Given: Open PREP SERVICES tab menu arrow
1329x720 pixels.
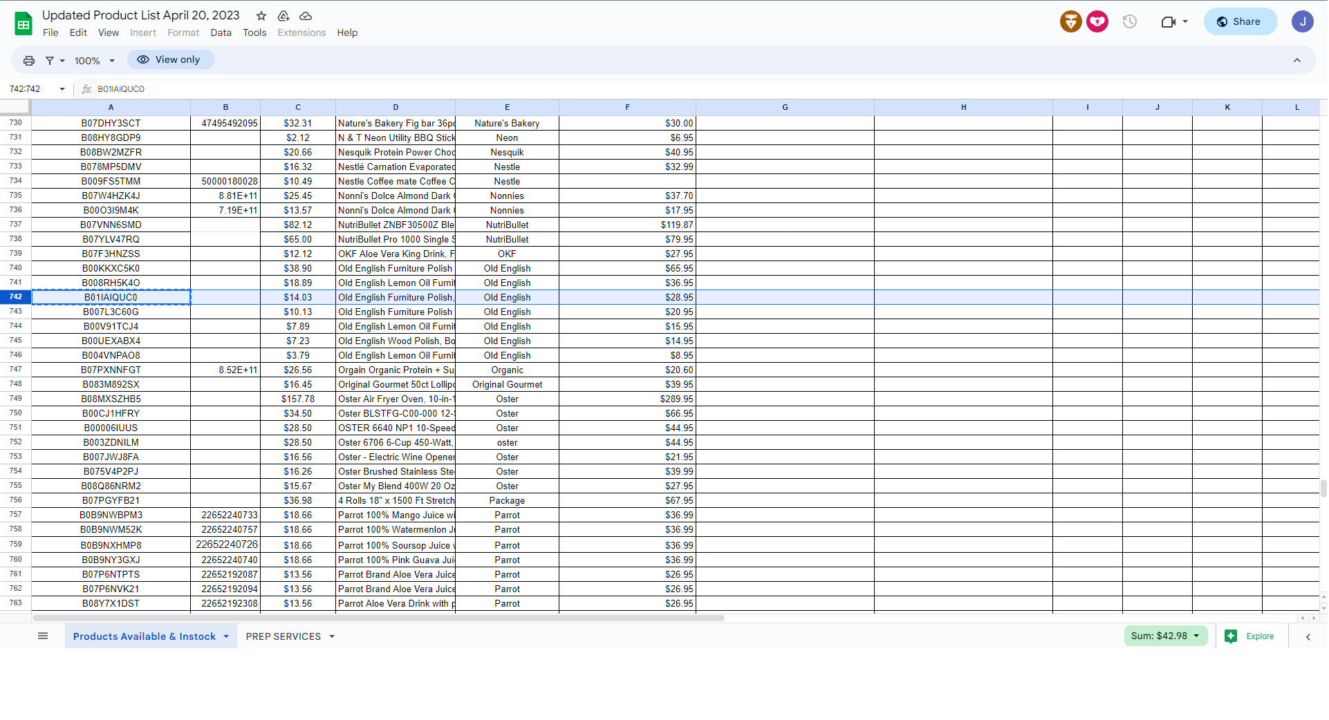Looking at the screenshot, I should point(332,636).
